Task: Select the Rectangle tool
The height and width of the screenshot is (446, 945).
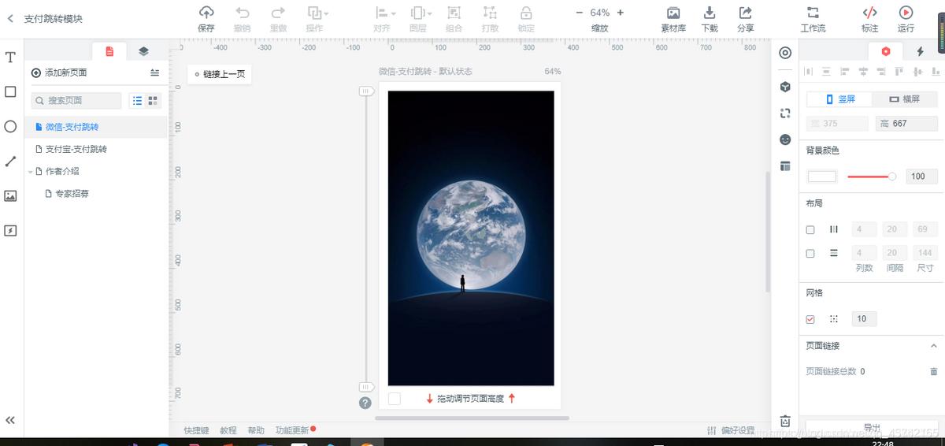Action: 10,91
